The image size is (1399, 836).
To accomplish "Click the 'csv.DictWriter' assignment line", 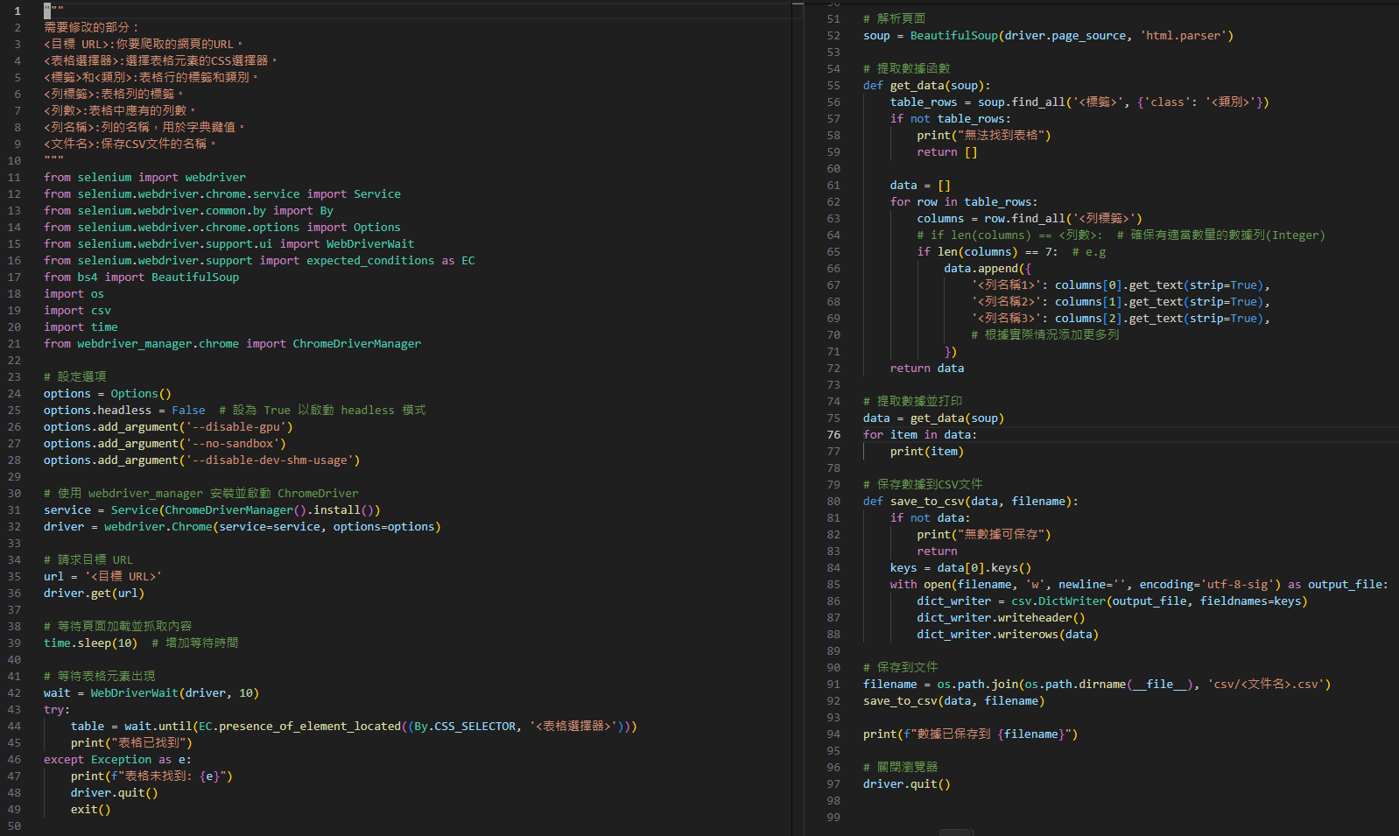I will 1112,601.
